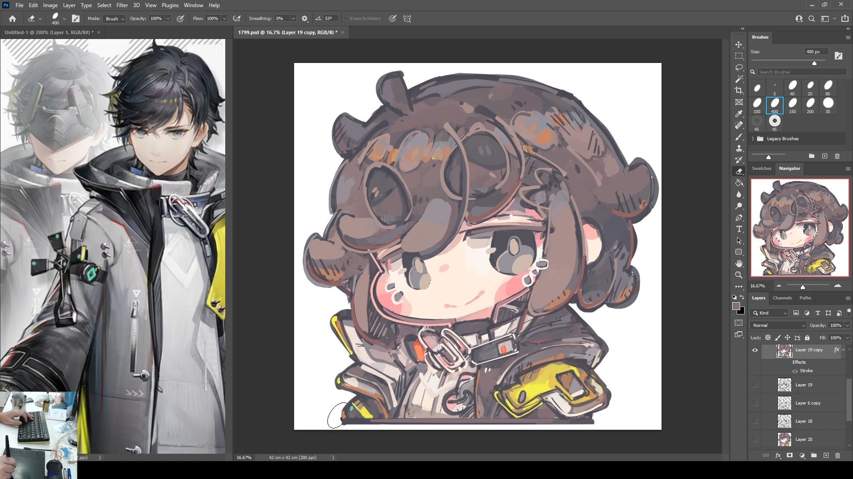Viewport: 853px width, 479px height.
Task: Toggle pressure for opacity button
Action: click(x=180, y=19)
